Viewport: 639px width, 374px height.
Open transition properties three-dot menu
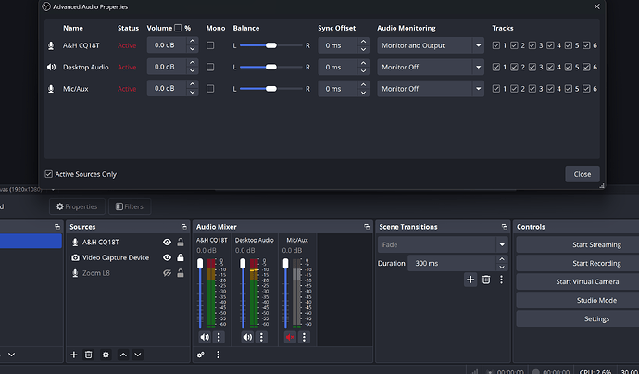click(501, 280)
